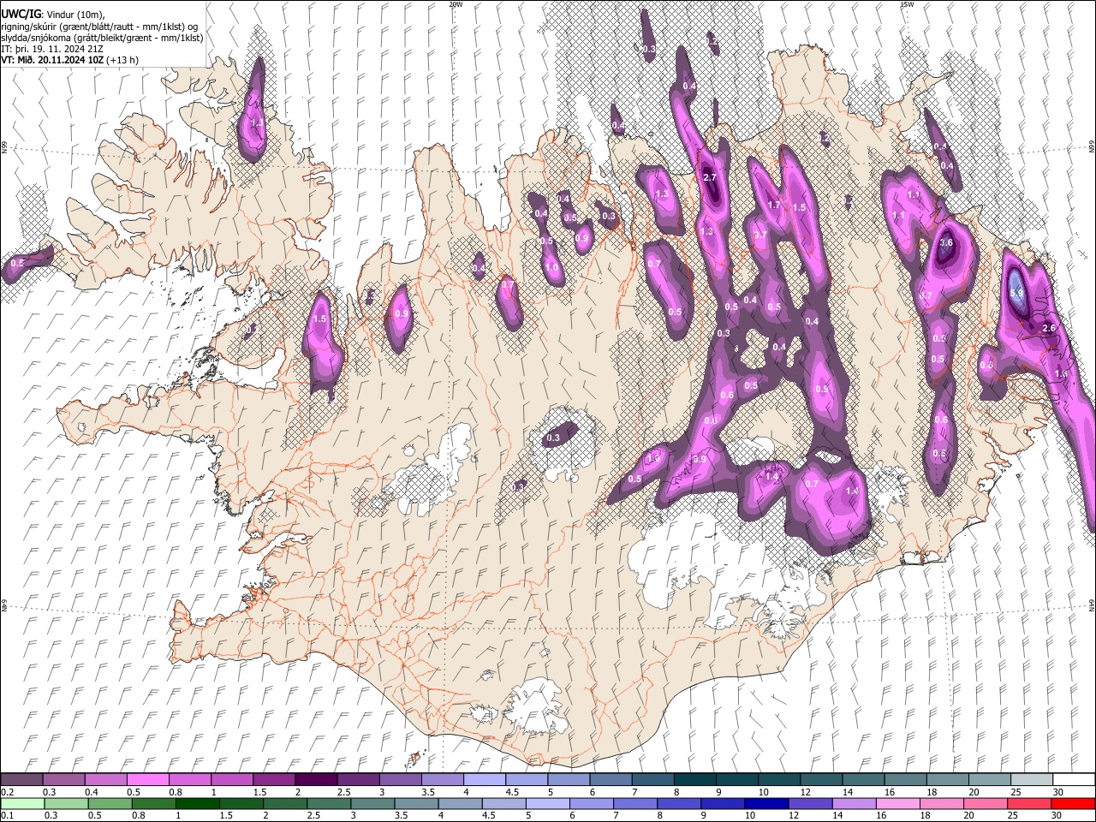Click the rain legend swatch for 12–14 mm

click(x=810, y=803)
